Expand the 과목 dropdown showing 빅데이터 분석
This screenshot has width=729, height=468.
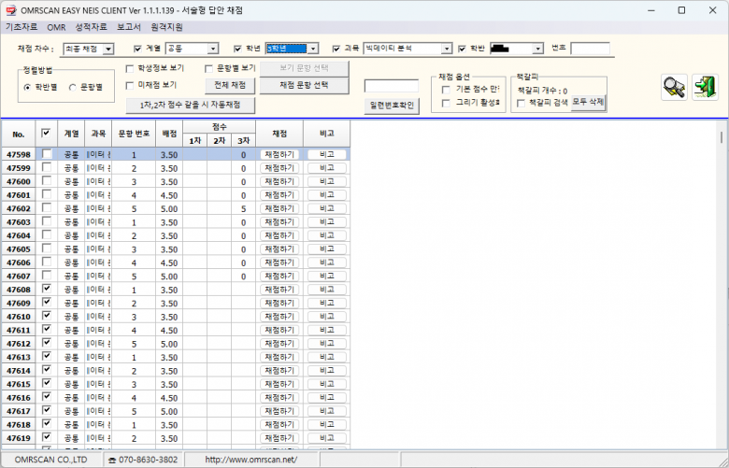447,49
